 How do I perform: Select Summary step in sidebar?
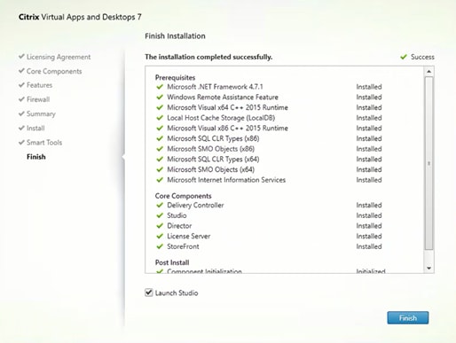pyautogui.click(x=41, y=113)
